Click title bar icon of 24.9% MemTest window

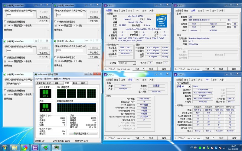click(x=55, y=5)
